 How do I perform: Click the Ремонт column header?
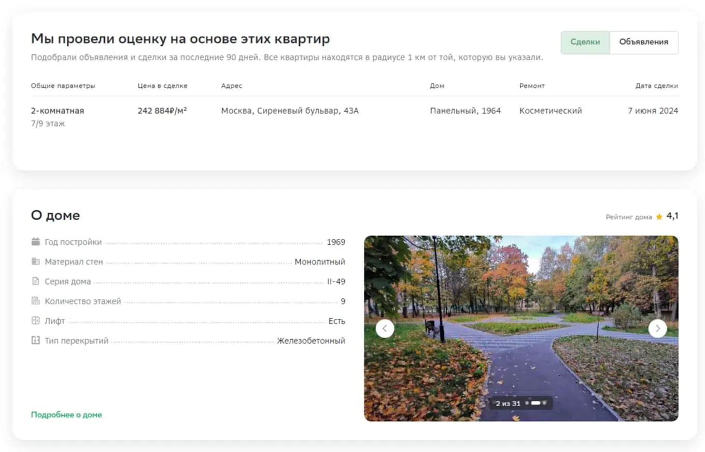coord(532,86)
